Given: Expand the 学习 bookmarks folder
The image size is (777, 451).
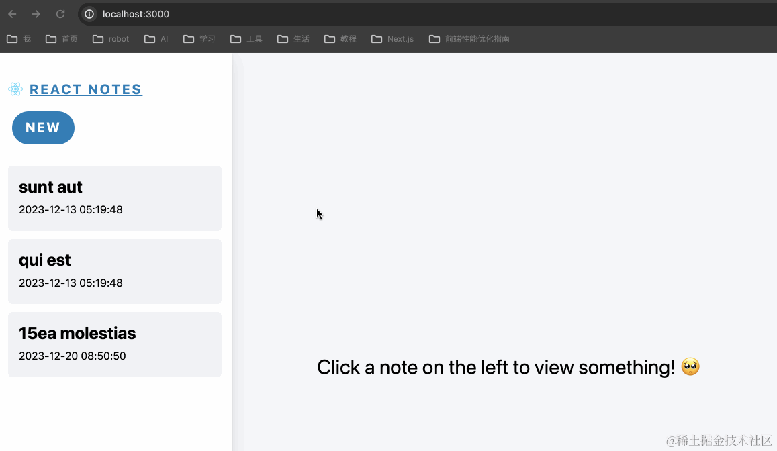Looking at the screenshot, I should click(x=199, y=38).
